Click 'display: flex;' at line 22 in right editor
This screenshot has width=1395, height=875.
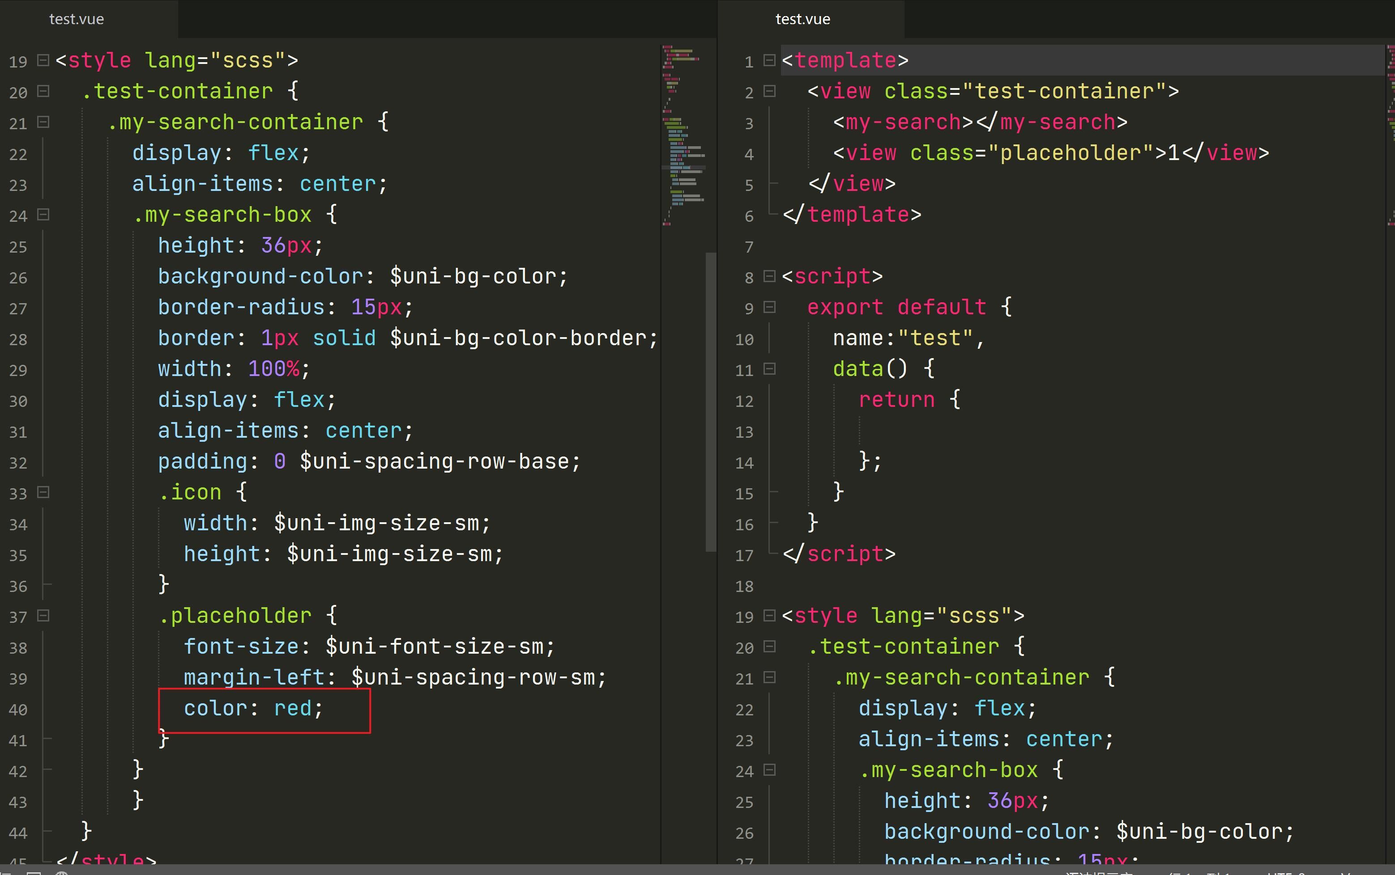pyautogui.click(x=947, y=708)
